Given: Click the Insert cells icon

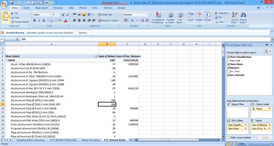Looking at the screenshot, I should (x=190, y=15).
